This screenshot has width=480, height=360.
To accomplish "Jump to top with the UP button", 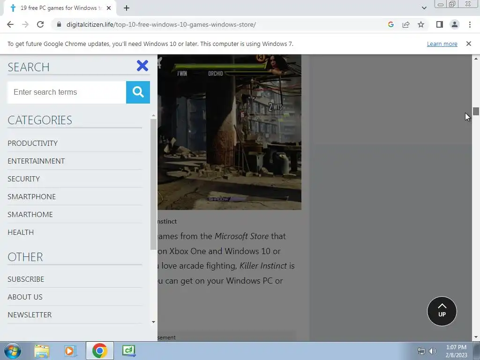I will pyautogui.click(x=442, y=311).
